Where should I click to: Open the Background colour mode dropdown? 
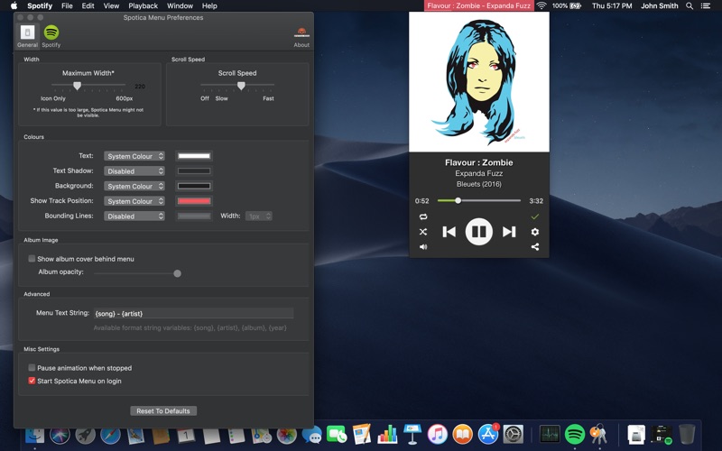coord(134,186)
